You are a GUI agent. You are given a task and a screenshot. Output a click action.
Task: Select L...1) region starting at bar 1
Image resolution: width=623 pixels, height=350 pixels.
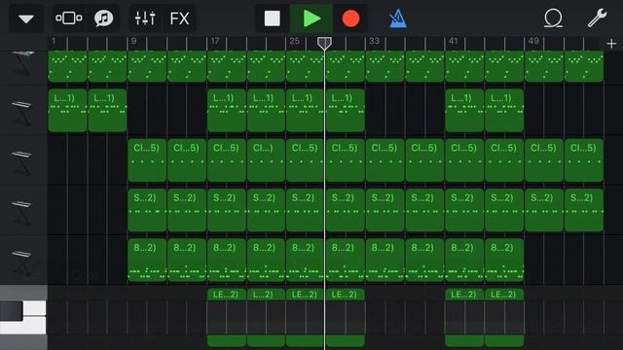click(67, 110)
